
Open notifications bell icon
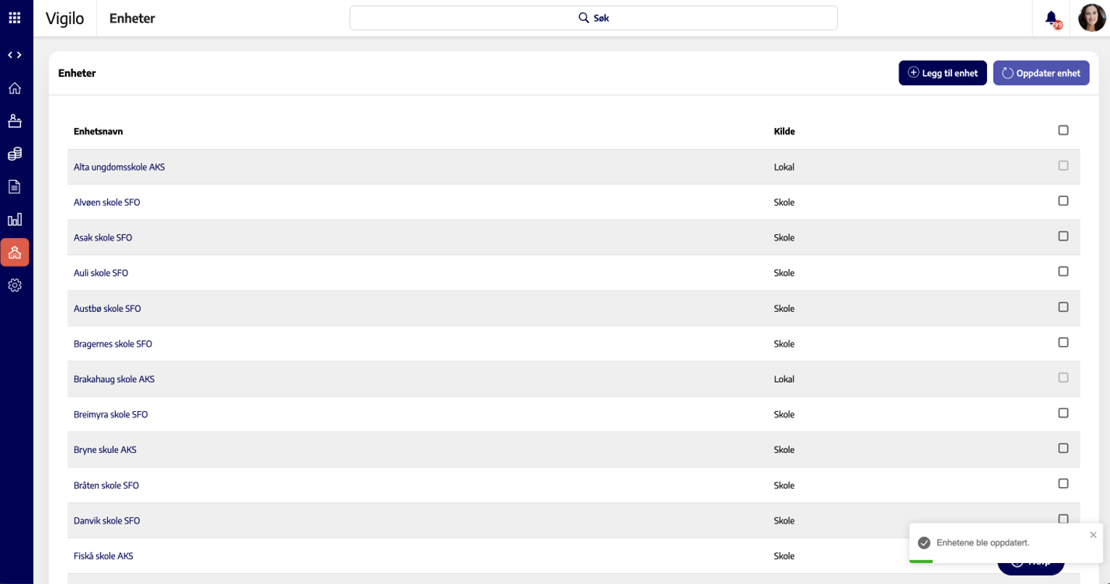tap(1051, 18)
